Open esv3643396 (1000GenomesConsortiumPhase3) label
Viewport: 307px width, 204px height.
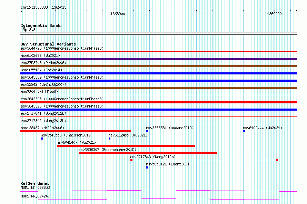pyautogui.click(x=62, y=106)
